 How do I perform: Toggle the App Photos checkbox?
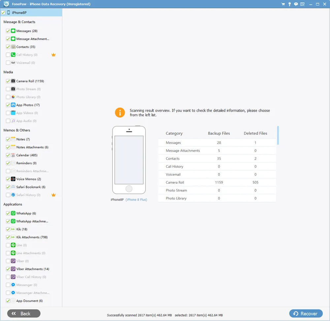[8, 105]
